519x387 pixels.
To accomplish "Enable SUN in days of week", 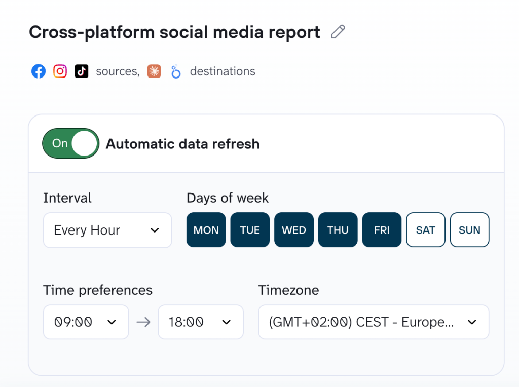I will coord(470,230).
